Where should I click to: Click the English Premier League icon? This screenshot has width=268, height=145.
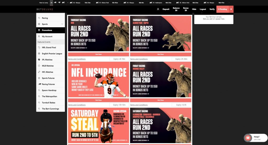(x=39, y=53)
